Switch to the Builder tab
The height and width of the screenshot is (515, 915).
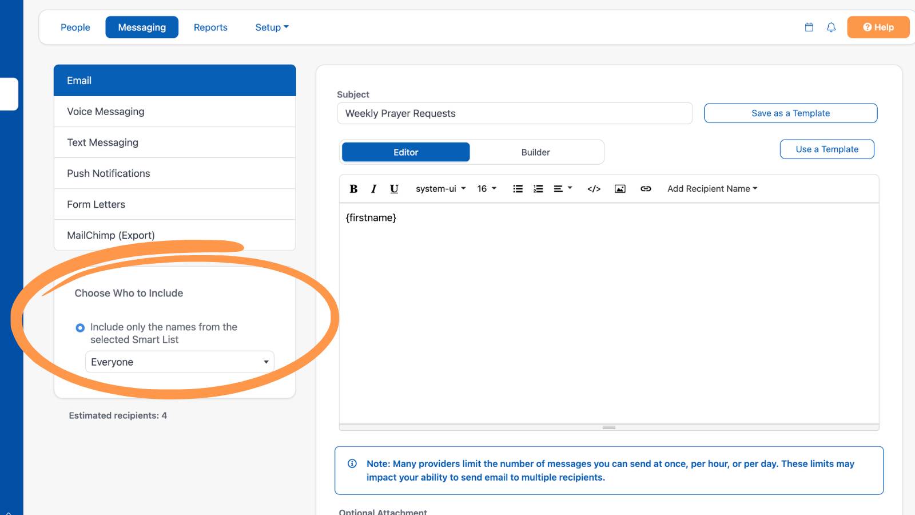pyautogui.click(x=535, y=152)
